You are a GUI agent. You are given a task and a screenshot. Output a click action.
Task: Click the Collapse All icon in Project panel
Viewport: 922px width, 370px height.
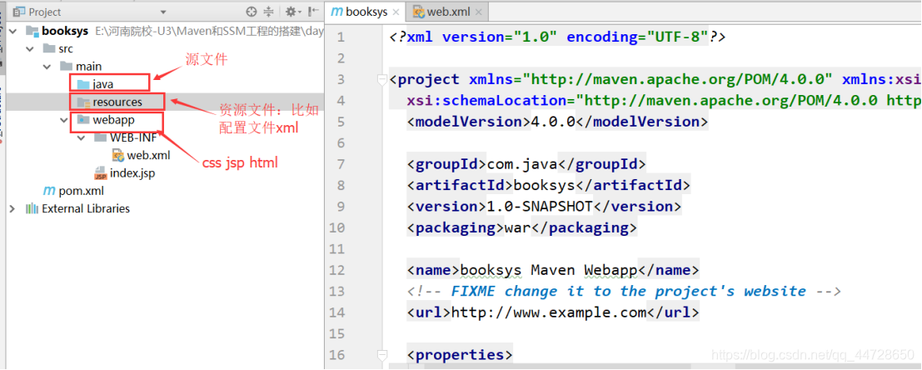coord(269,12)
